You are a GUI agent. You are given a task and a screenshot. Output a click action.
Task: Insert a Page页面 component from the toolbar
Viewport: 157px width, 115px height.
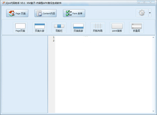coord(20,28)
